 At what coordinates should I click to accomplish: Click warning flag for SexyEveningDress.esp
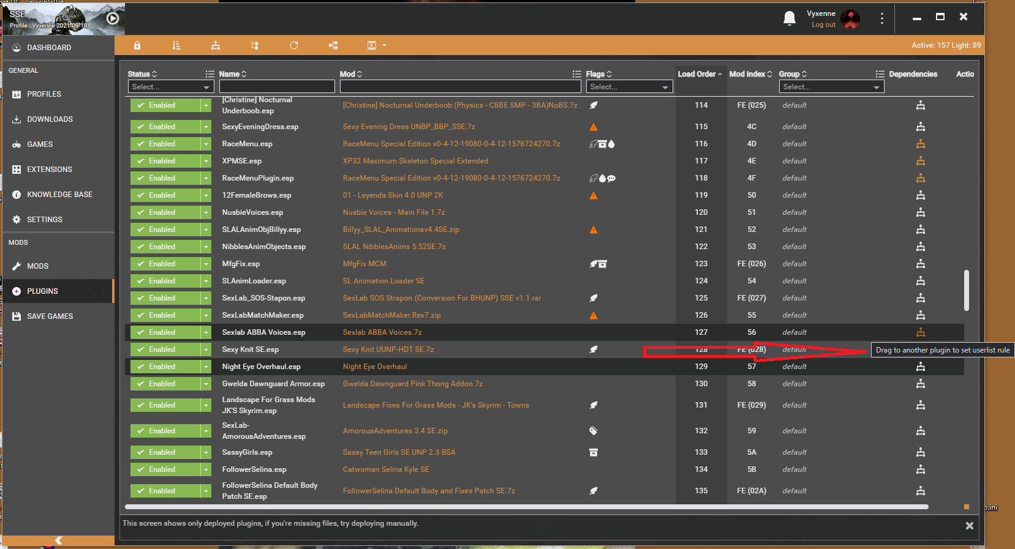click(593, 127)
